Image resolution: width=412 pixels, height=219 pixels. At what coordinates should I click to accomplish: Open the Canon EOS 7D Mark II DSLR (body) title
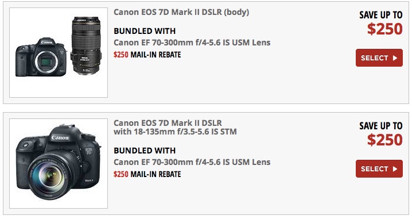coord(181,12)
